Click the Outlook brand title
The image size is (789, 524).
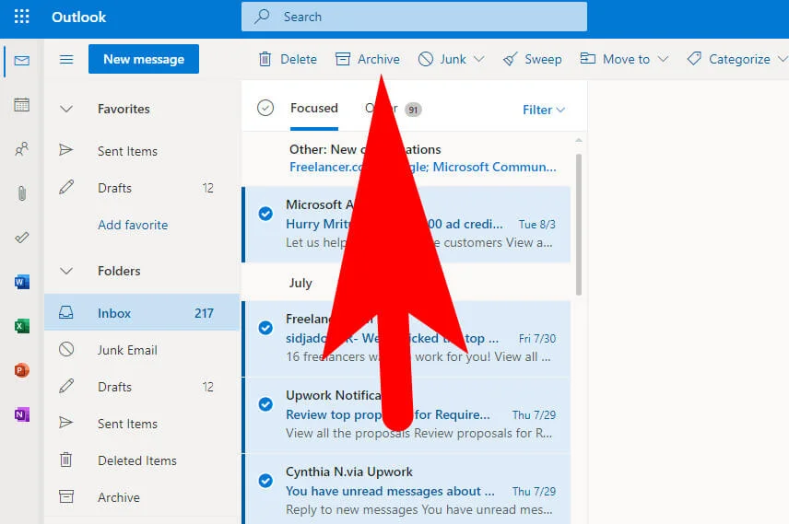click(x=78, y=17)
